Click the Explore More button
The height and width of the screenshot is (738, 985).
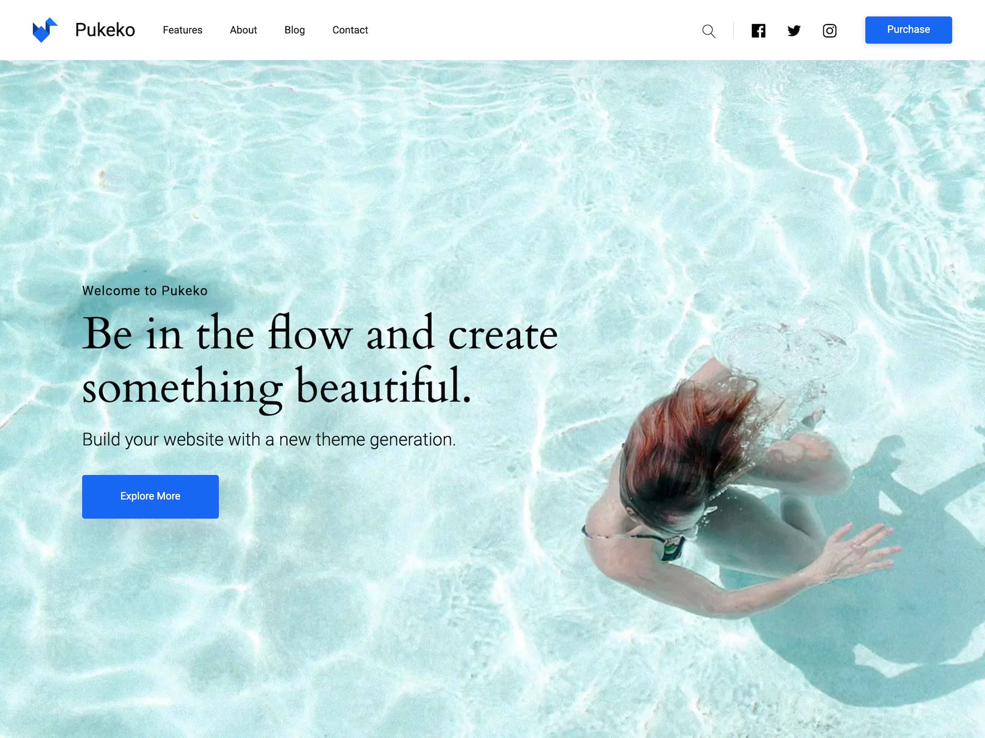150,496
